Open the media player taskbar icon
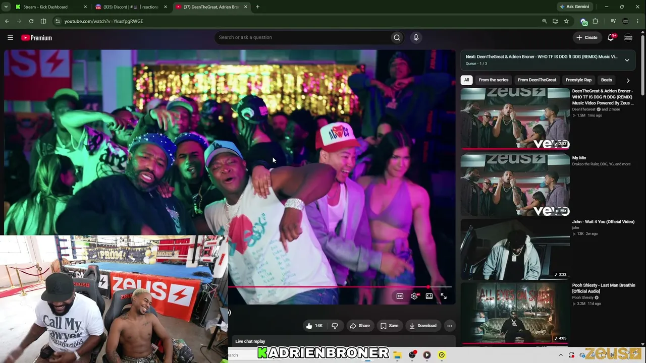Screen dimensions: 646x363 coord(427,355)
